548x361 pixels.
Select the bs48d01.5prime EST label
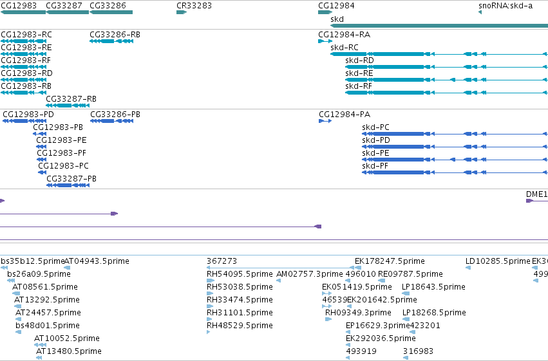48,326
